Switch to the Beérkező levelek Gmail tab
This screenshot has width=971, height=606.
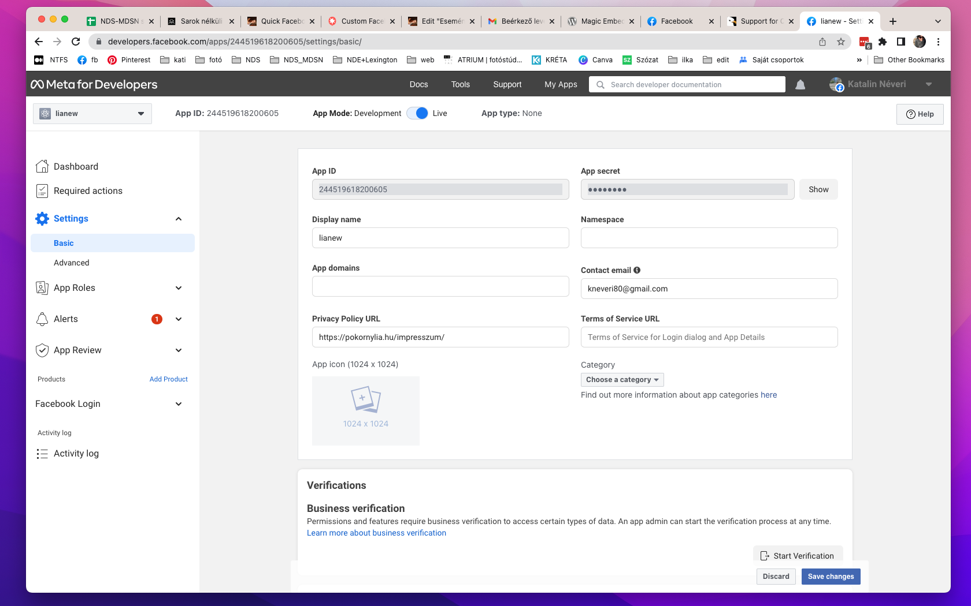pos(522,21)
